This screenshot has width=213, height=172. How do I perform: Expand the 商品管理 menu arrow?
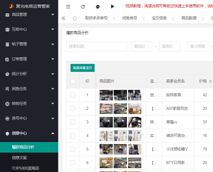pyautogui.click(x=53, y=14)
